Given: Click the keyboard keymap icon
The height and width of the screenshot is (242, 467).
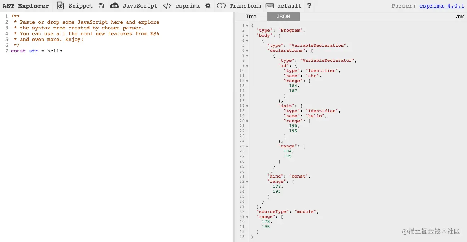Looking at the screenshot, I should [270, 6].
